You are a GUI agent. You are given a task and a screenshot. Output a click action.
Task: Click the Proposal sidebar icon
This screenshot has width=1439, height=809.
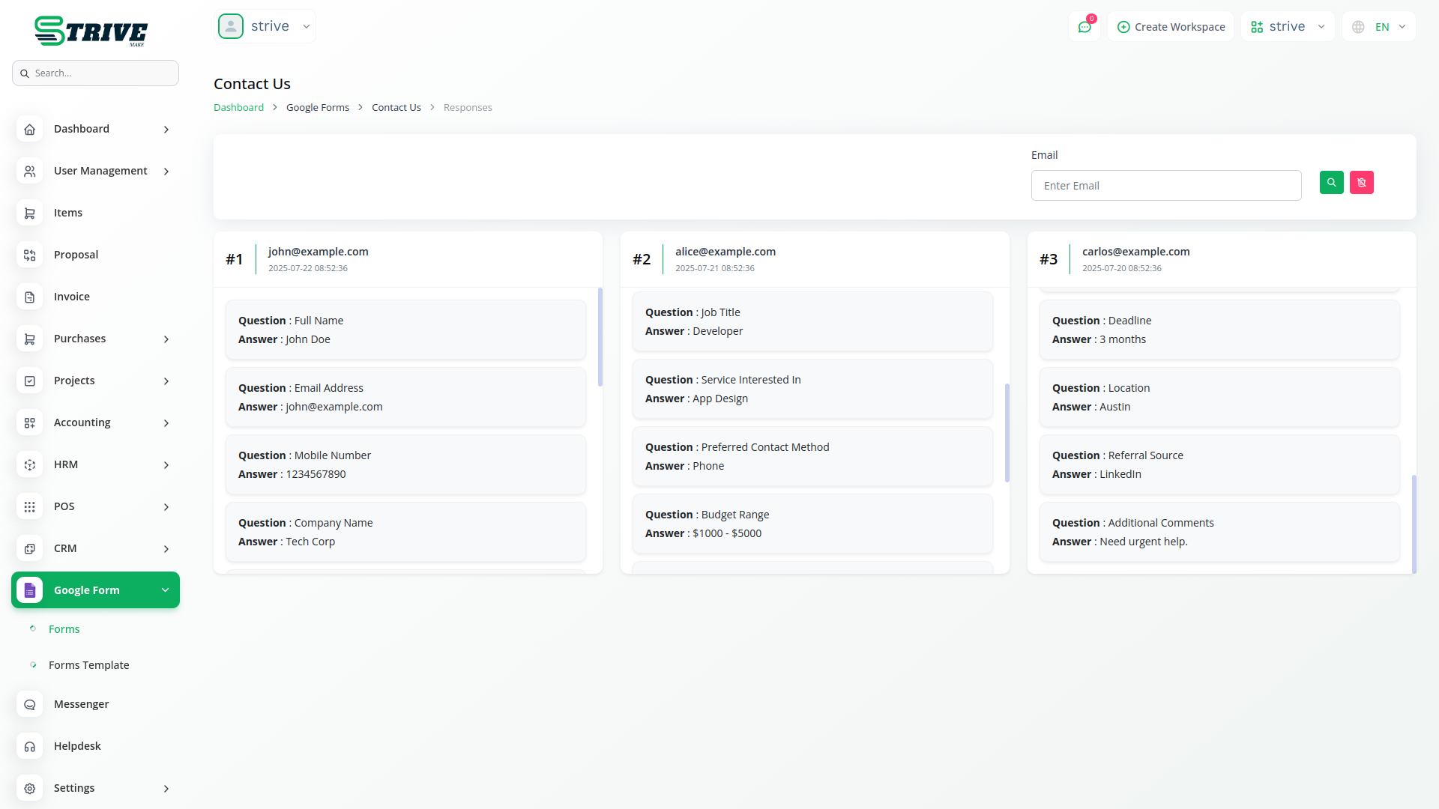click(x=30, y=255)
